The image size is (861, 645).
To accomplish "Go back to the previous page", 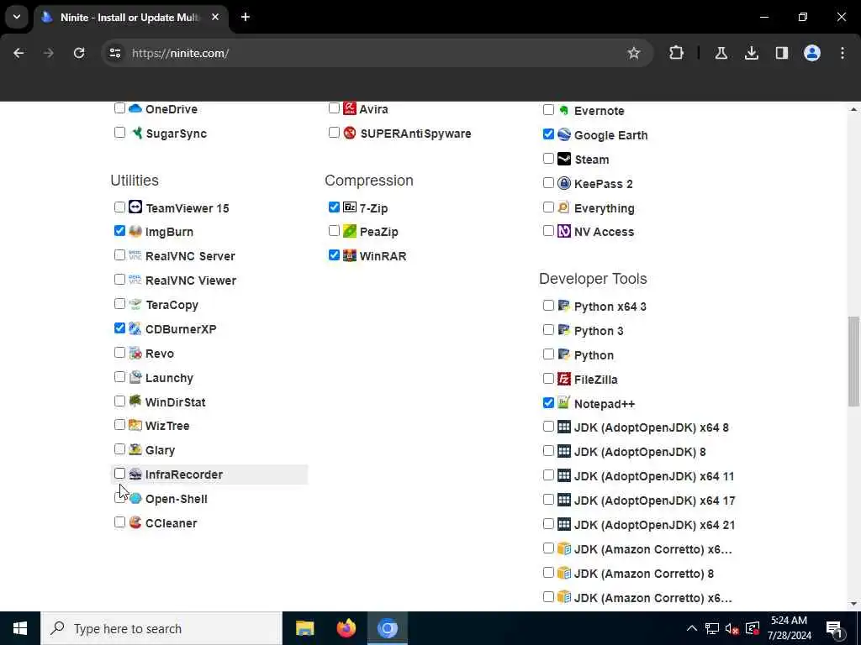I will click(18, 53).
